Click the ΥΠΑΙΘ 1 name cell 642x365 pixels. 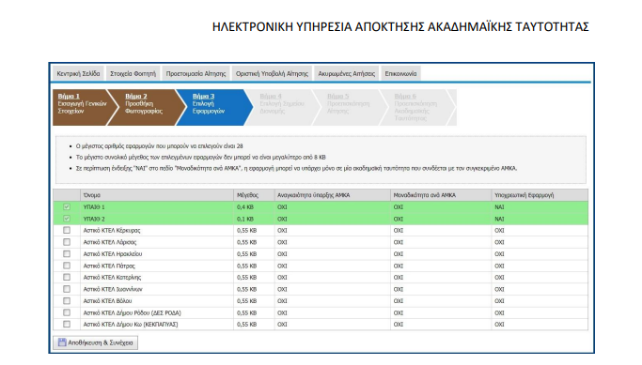(94, 207)
